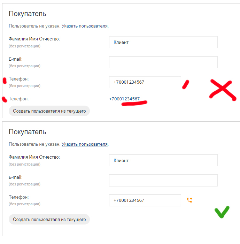Follow 'Указать пользователя' link in green-check form
Image resolution: width=240 pixels, height=244 pixels.
85,144
